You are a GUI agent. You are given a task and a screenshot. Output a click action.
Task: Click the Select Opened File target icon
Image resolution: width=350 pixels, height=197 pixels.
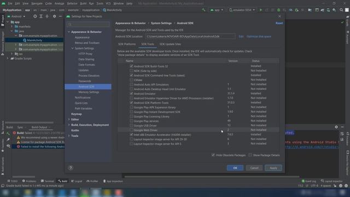point(35,16)
